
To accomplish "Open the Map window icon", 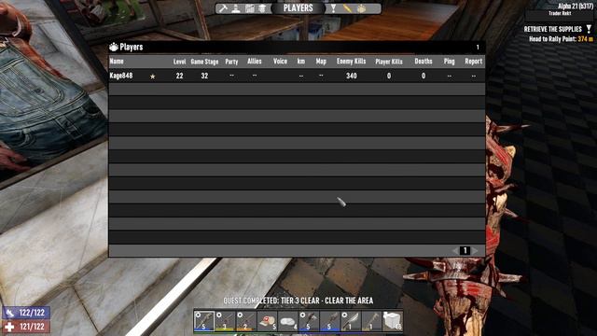I will tap(249, 8).
